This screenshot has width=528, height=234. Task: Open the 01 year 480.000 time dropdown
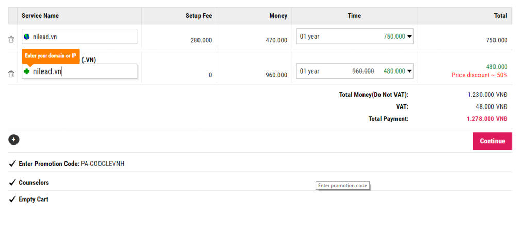point(355,71)
